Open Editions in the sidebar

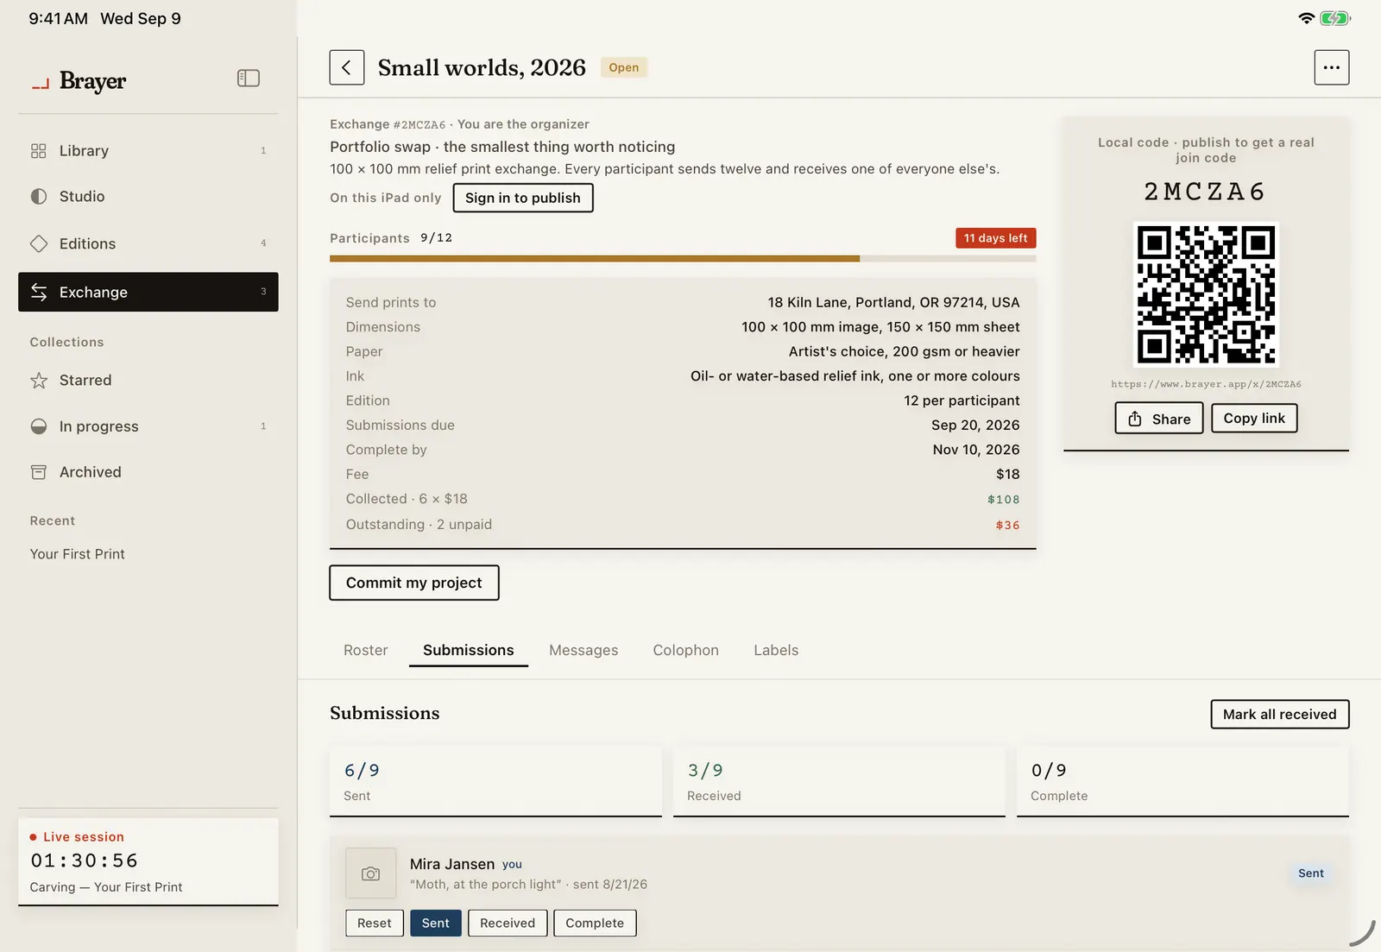148,243
